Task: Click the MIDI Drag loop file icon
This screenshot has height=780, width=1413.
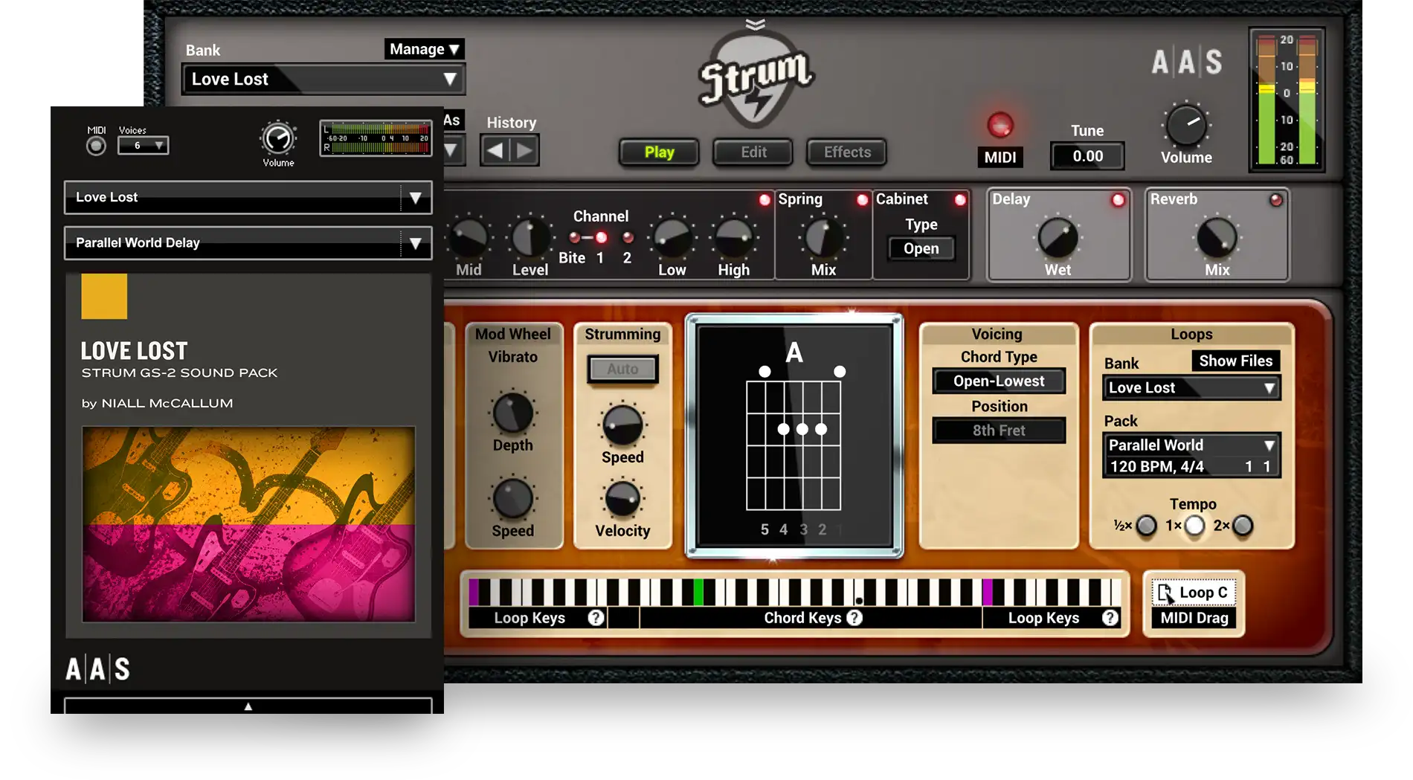Action: (x=1165, y=593)
